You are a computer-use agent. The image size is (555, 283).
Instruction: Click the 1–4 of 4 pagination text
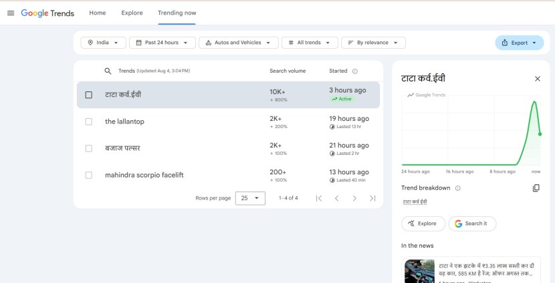pyautogui.click(x=288, y=198)
